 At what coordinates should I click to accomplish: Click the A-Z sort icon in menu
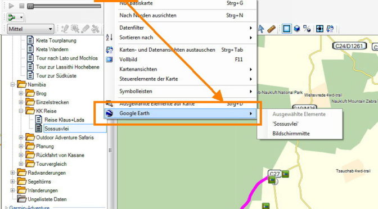click(x=109, y=37)
